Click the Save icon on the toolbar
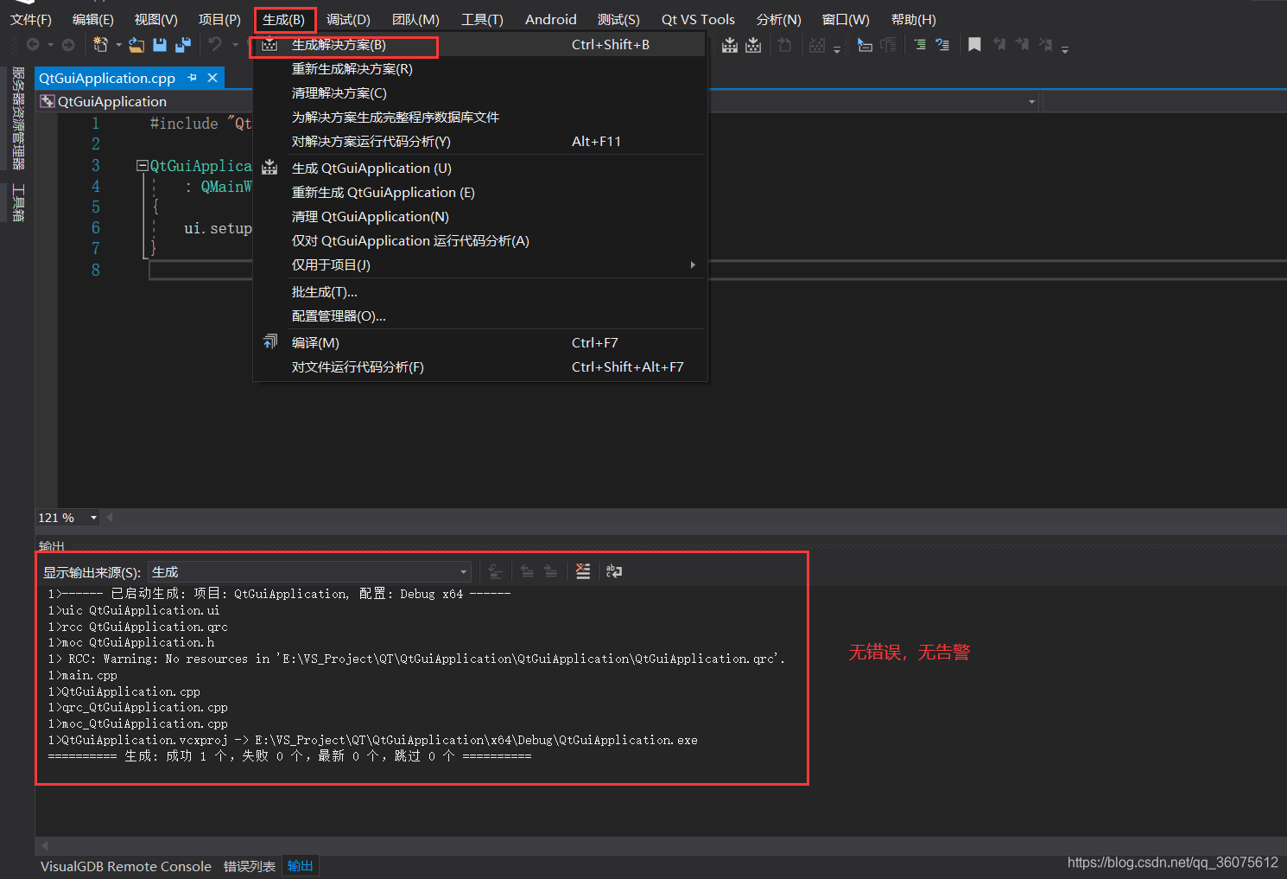The height and width of the screenshot is (879, 1287). tap(161, 43)
